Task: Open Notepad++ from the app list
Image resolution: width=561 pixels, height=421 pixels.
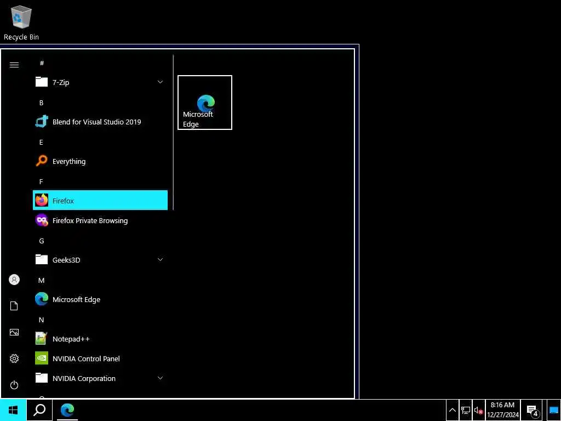Action: tap(100, 339)
